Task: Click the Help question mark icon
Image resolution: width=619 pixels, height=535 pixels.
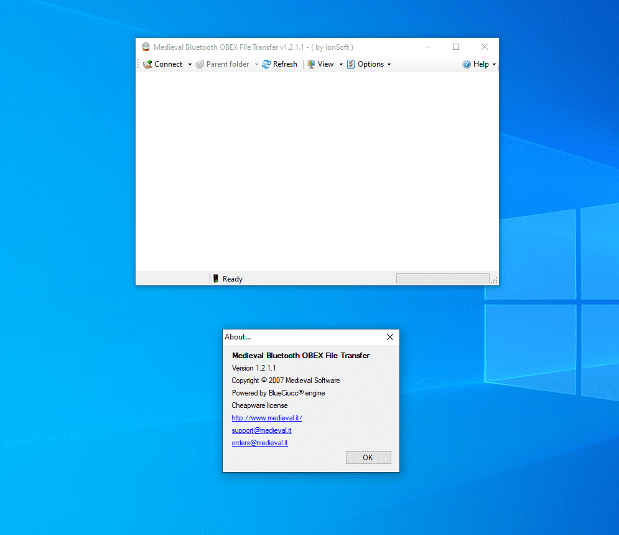Action: (x=467, y=64)
